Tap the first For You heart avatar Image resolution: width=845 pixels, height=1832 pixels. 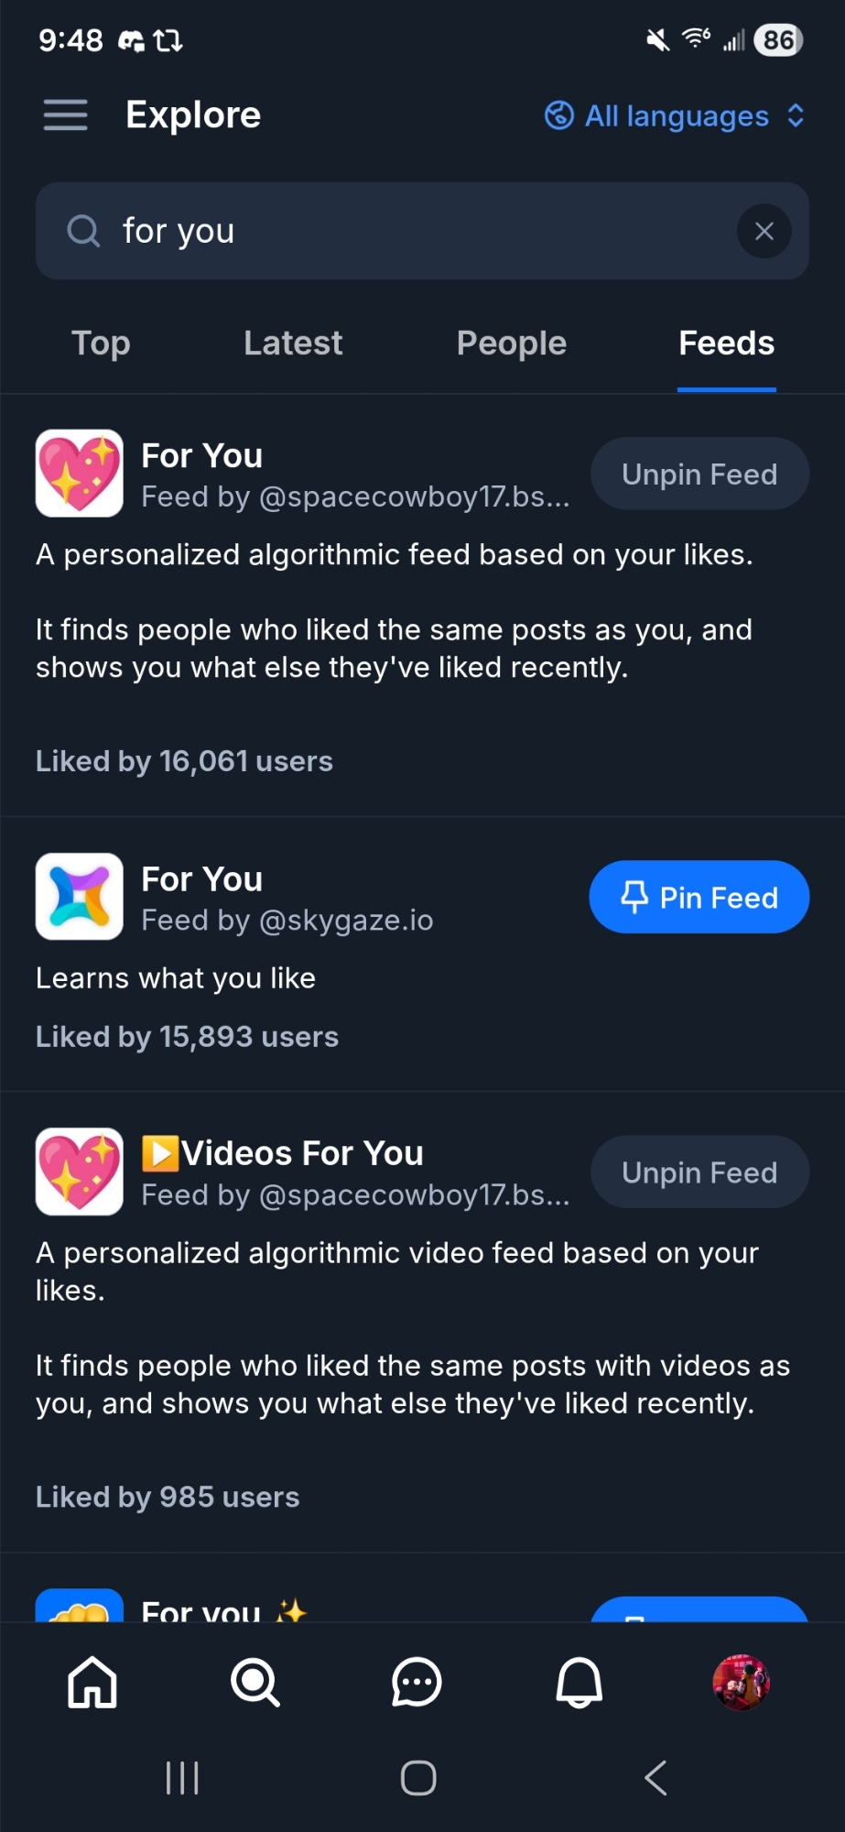(x=80, y=473)
